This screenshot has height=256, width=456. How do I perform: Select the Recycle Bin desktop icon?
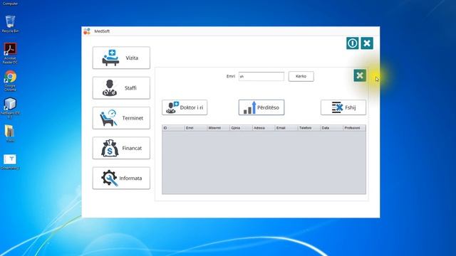(x=10, y=24)
